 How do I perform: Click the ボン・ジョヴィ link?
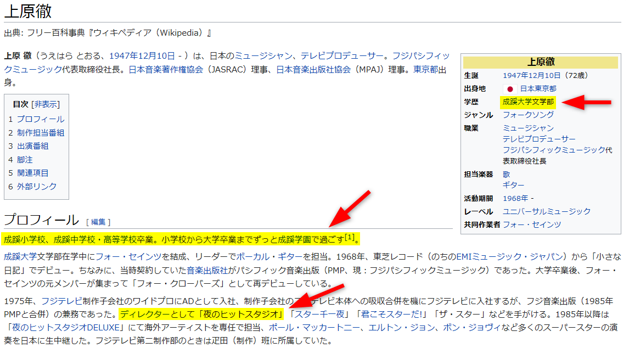[471, 328]
